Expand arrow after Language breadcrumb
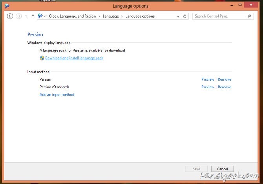263x184 pixels. tap(122, 16)
